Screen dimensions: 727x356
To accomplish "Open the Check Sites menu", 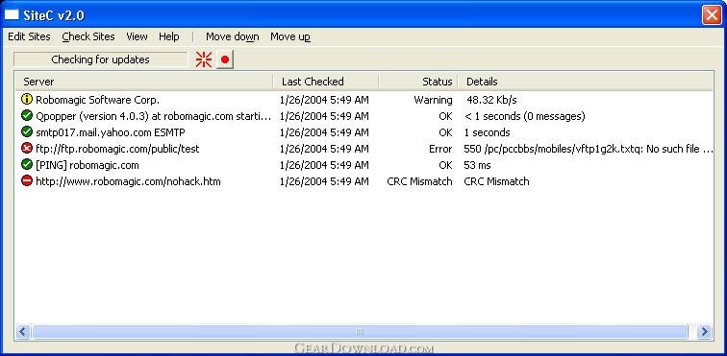I will (x=88, y=36).
